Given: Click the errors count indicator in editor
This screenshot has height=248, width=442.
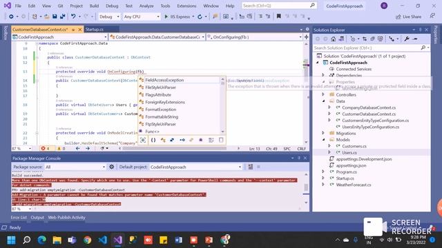Looking at the screenshot, I should pyautogui.click(x=45, y=149).
